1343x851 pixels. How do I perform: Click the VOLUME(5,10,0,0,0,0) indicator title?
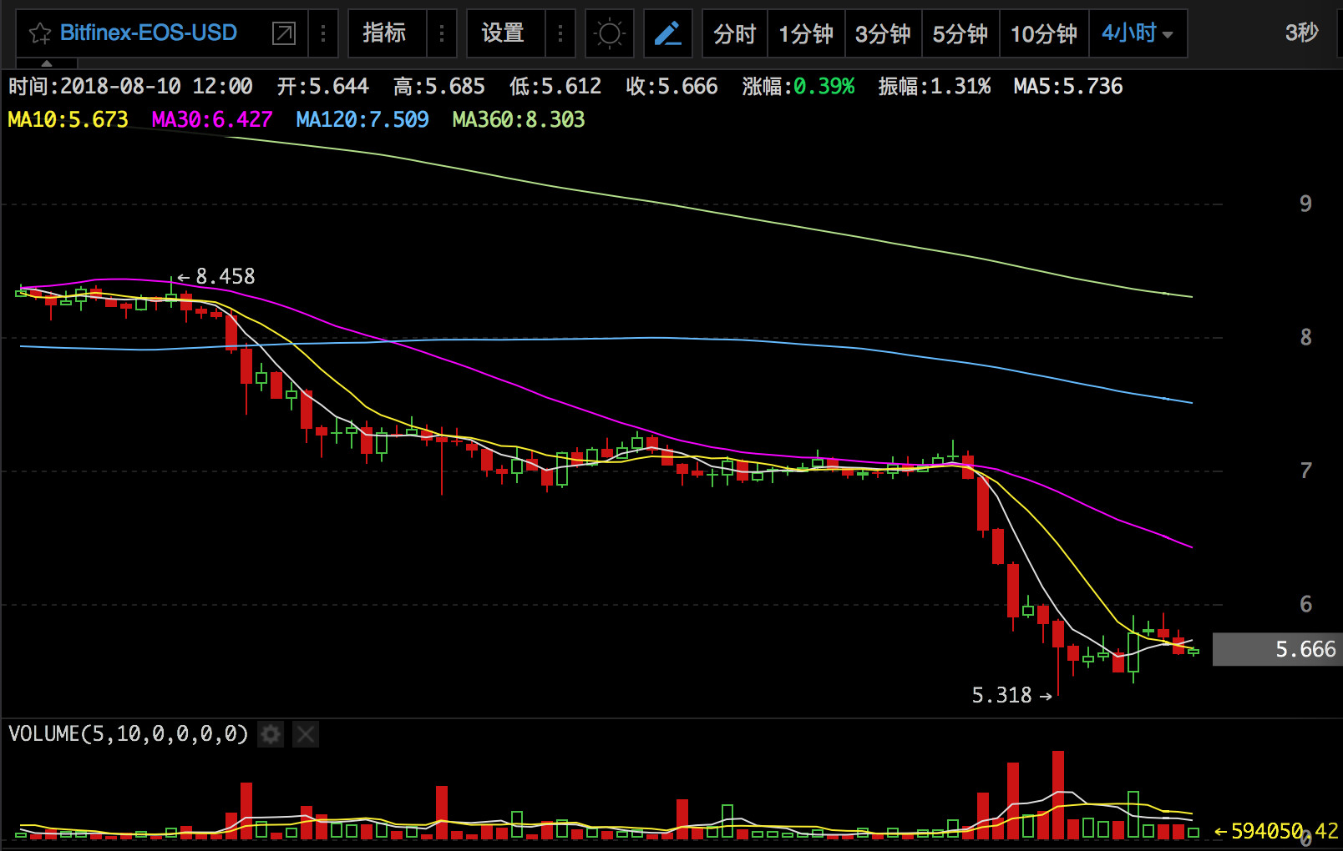click(x=129, y=734)
